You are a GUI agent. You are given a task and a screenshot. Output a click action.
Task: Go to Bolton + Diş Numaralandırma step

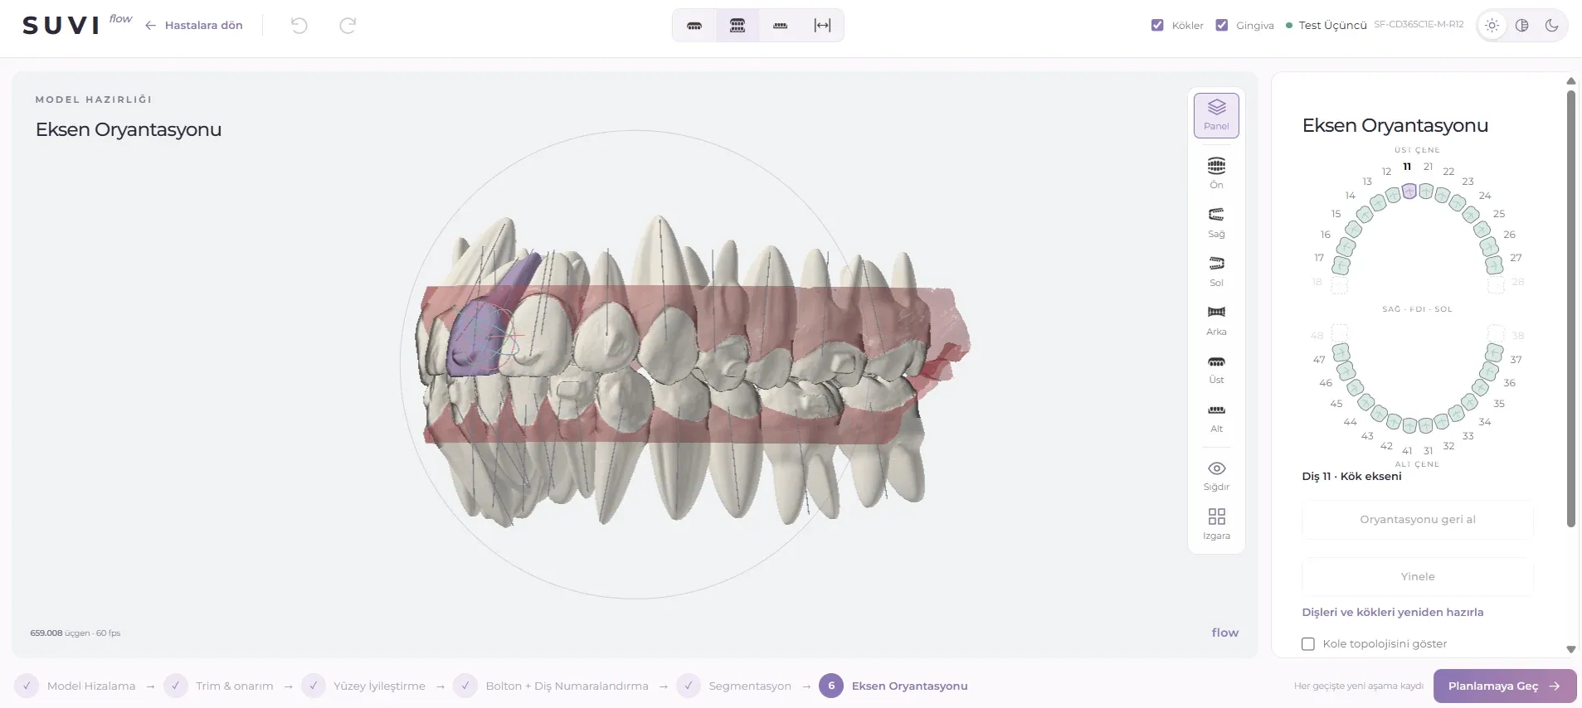[x=552, y=686]
